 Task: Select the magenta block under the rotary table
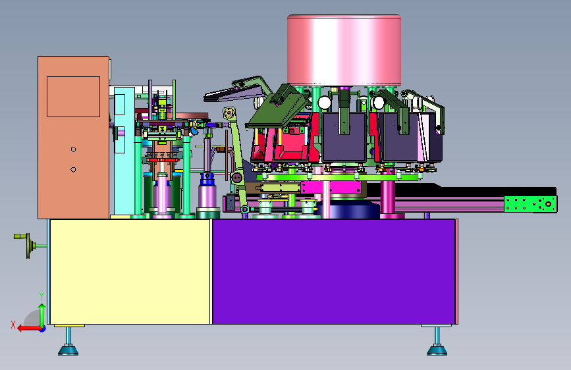coord(331,188)
